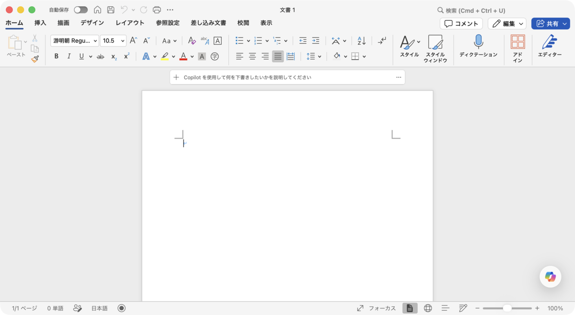Click the numbered list icon
Viewport: 575px width, 315px height.
258,41
